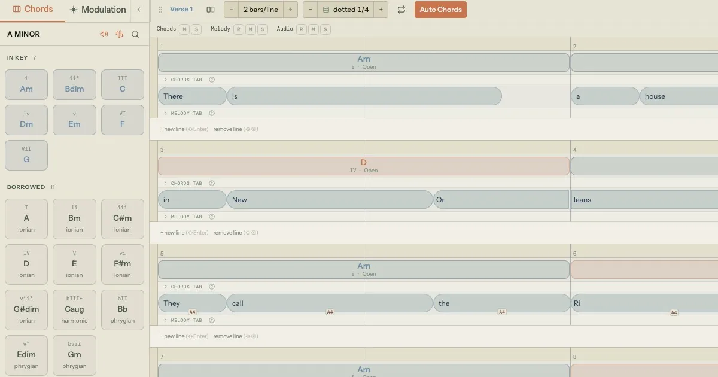This screenshot has height=377, width=718.
Task: Switch to the Chords tab
Action: 33,10
